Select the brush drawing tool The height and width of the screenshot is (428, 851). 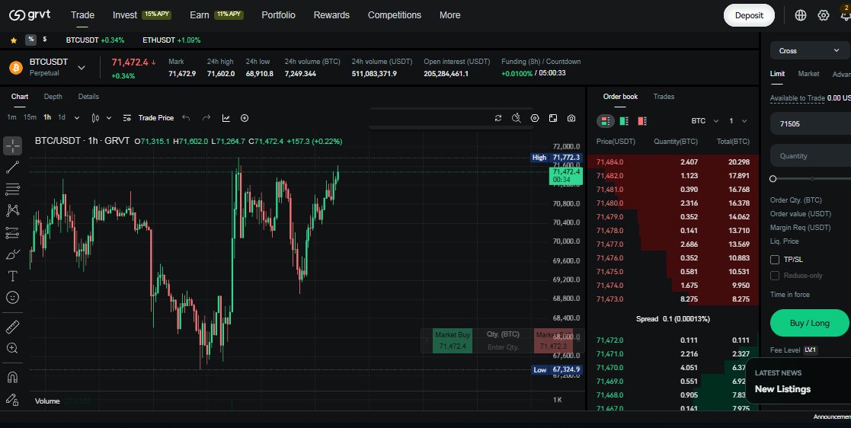coord(12,254)
